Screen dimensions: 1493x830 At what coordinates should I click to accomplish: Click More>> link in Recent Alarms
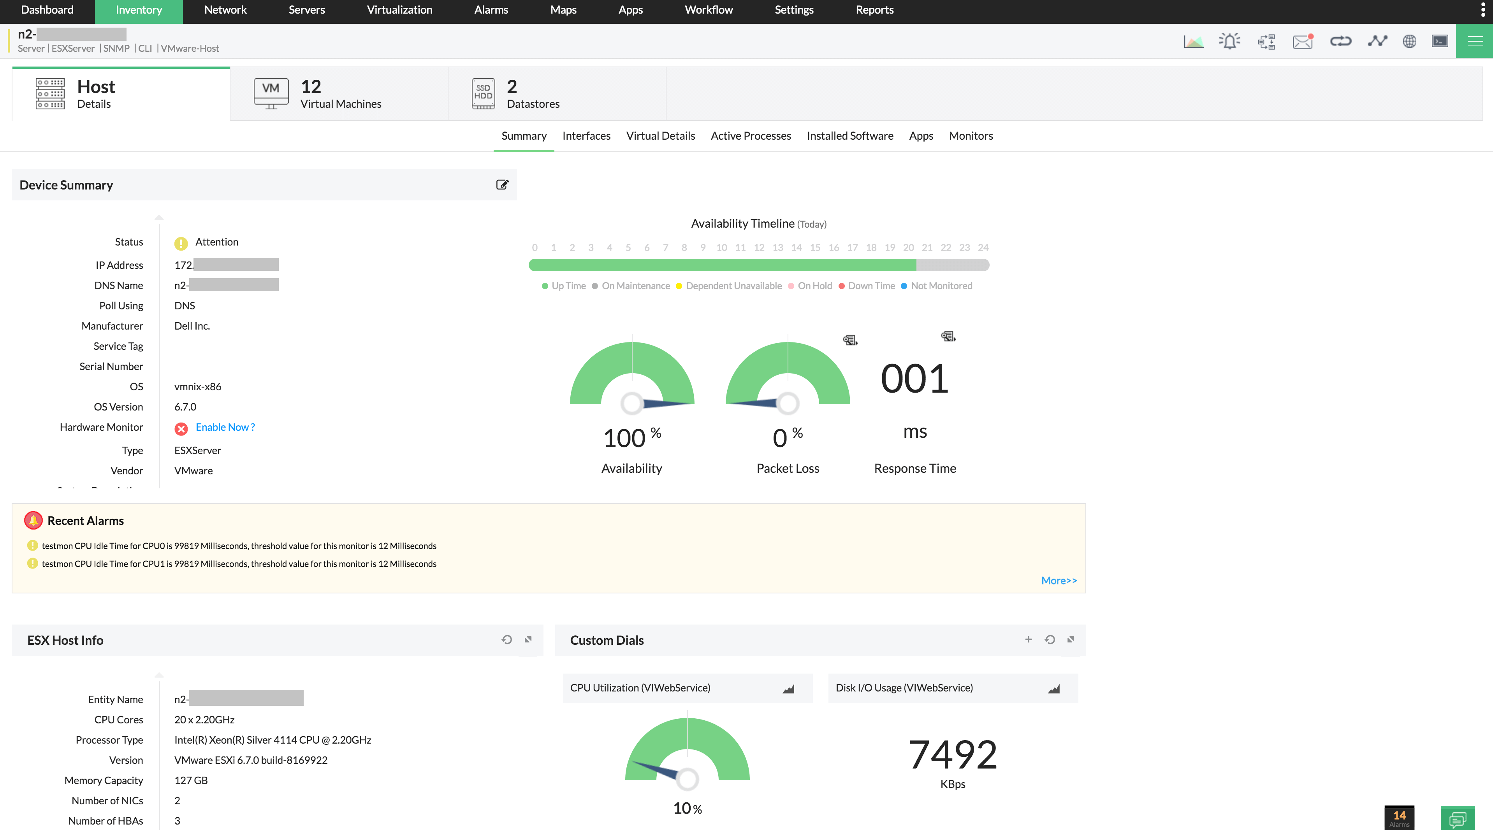click(1059, 579)
